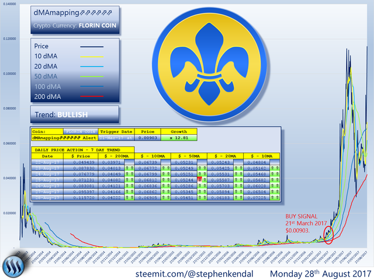
Task: Click the green arrows beside 0.06183
Action: pyautogui.click(x=238, y=198)
